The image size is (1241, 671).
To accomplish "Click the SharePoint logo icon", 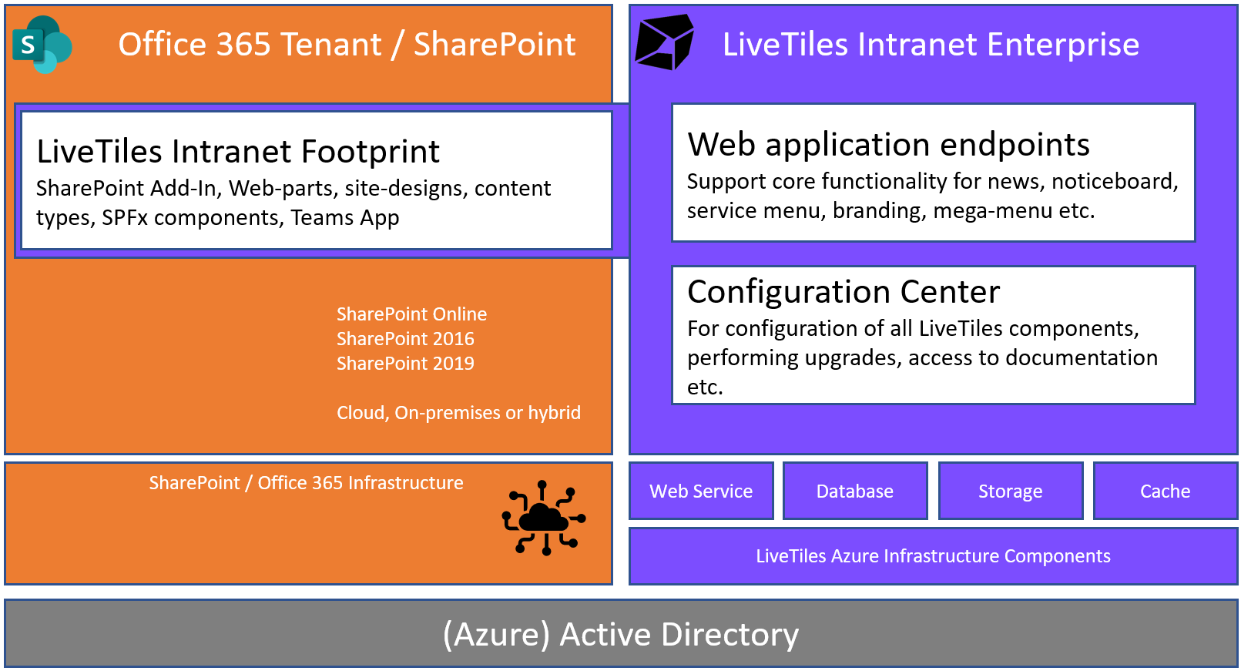I will click(42, 45).
